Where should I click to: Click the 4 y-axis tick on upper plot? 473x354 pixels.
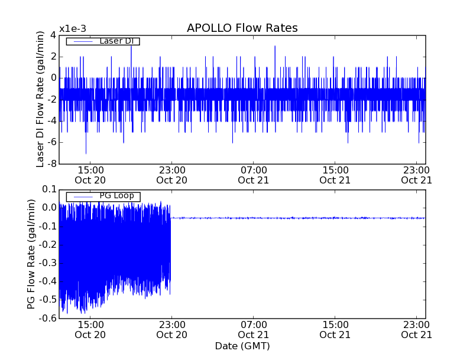[x=53, y=35]
